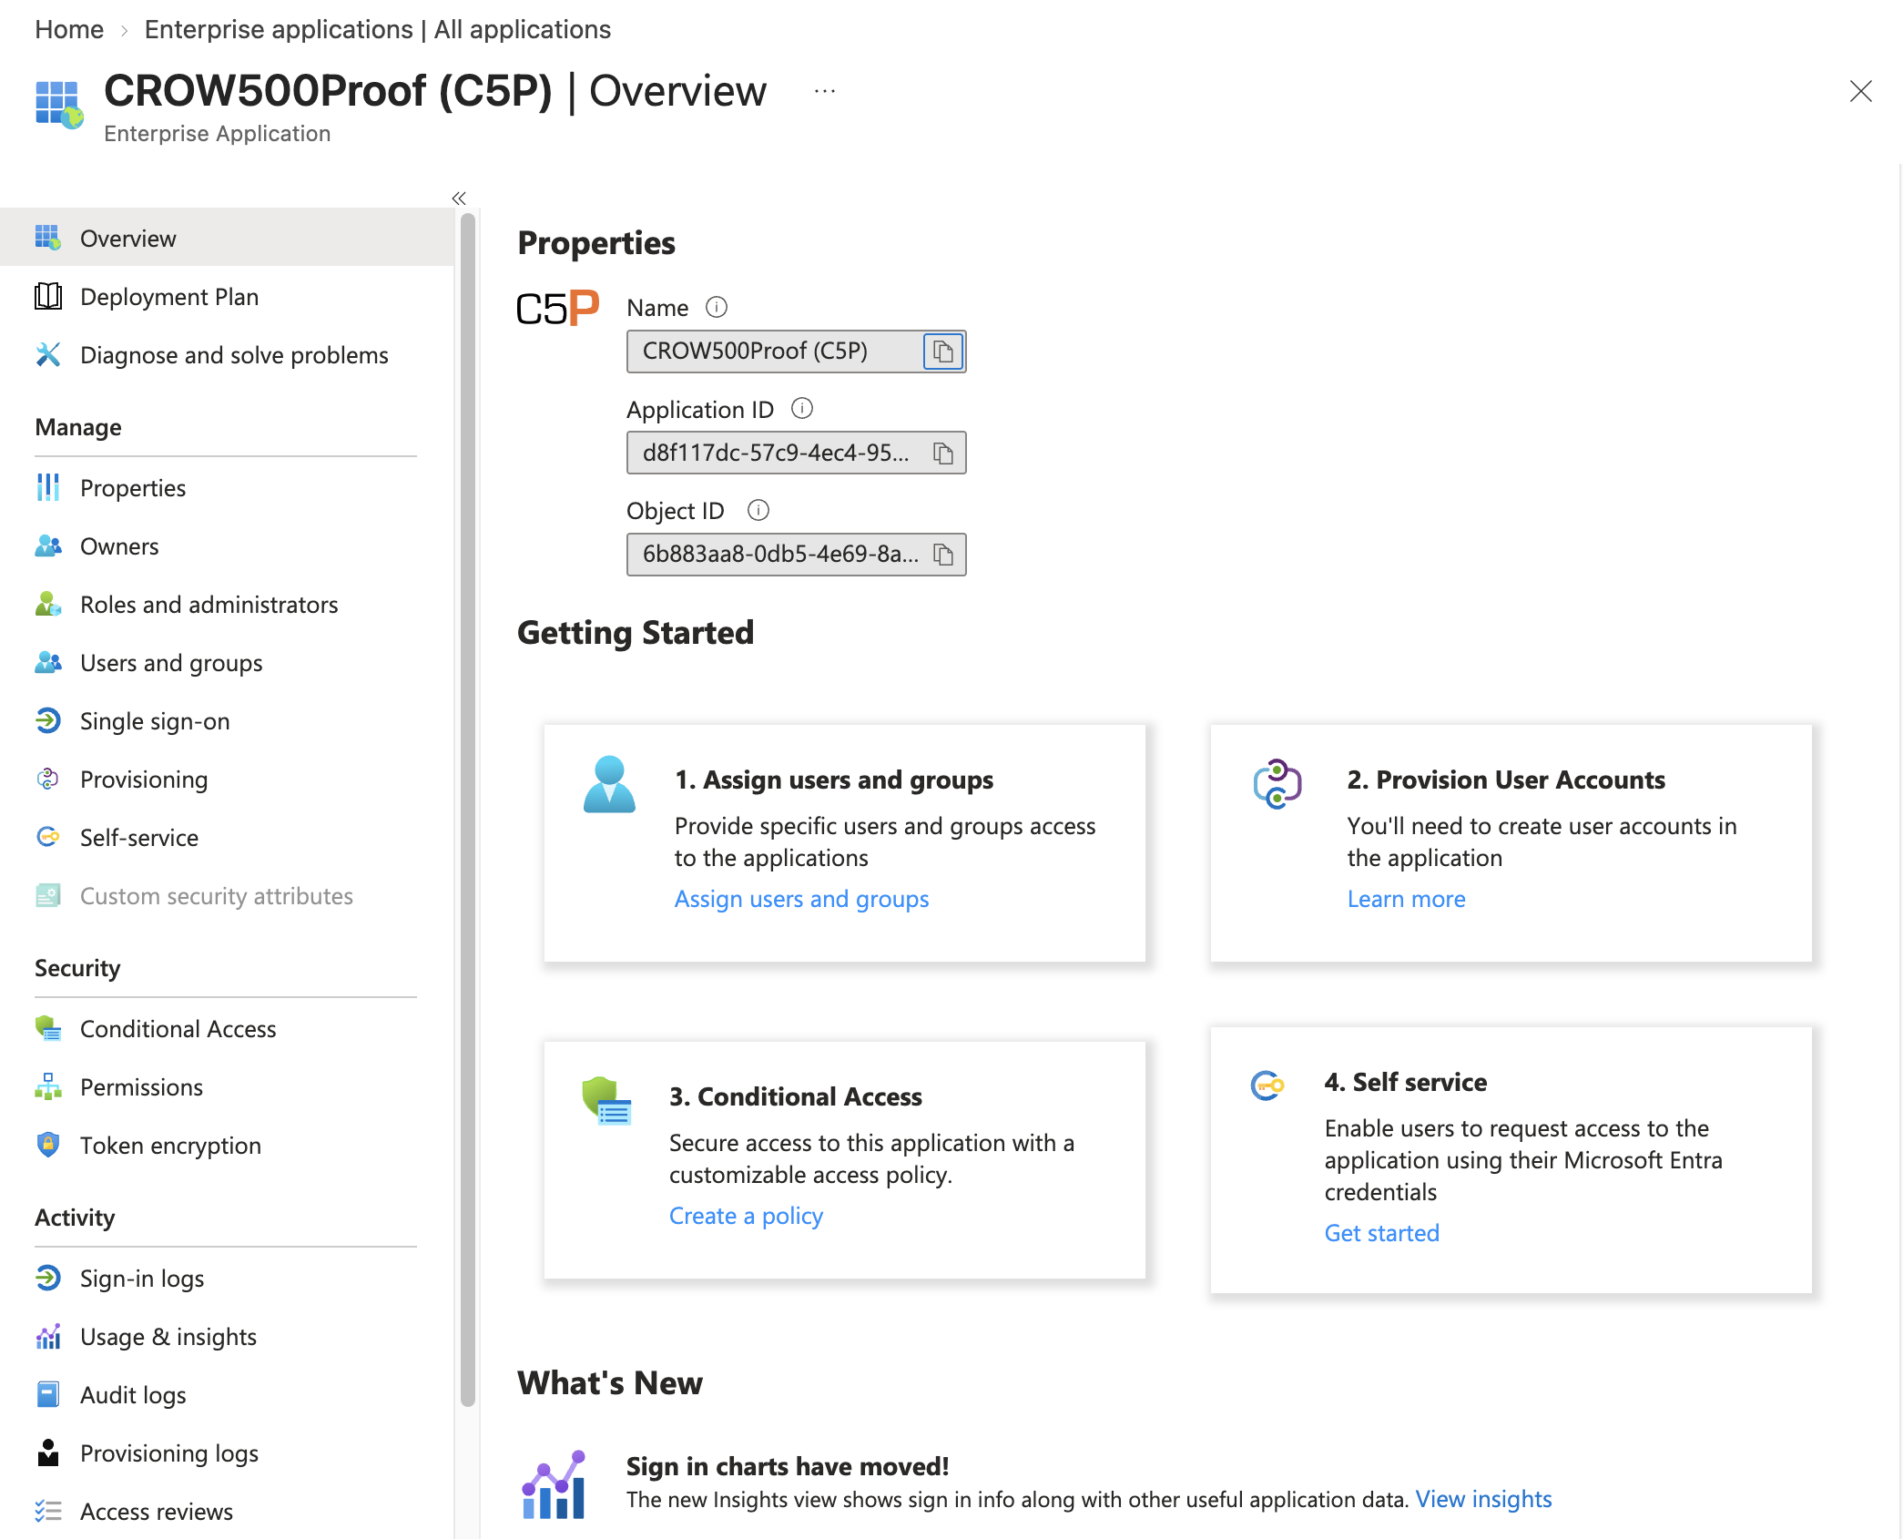Click the Diagnose wrench icon
Image resolution: width=1903 pixels, height=1539 pixels.
pyautogui.click(x=48, y=355)
